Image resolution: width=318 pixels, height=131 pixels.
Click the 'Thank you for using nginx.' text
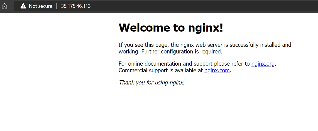[x=152, y=83]
